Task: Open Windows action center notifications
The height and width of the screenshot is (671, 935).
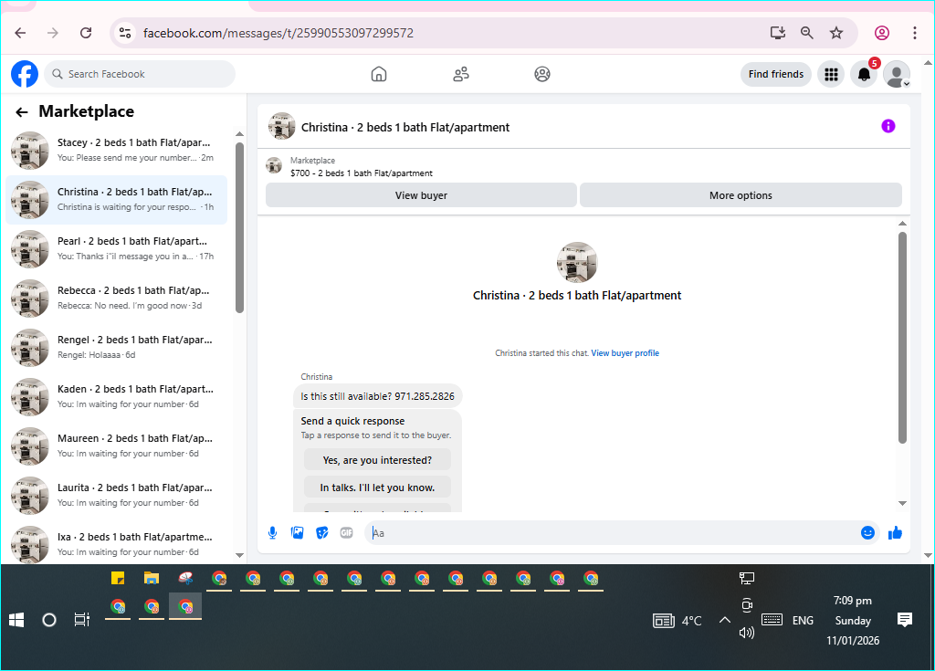Action: tap(905, 620)
